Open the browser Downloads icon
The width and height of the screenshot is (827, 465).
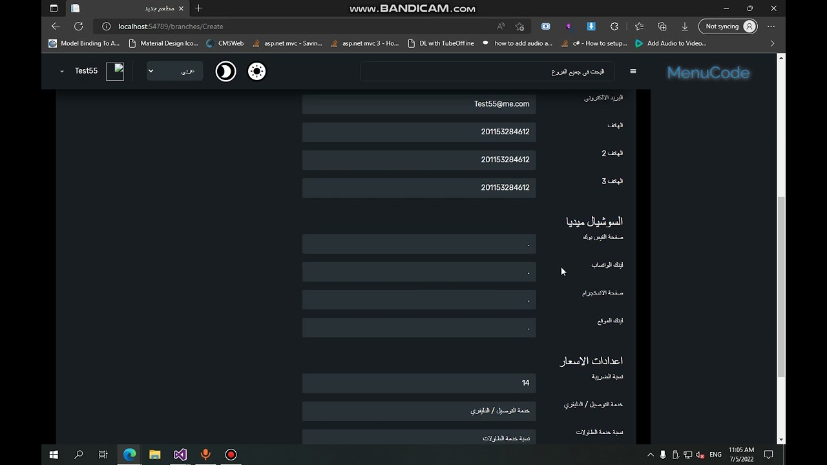685,26
